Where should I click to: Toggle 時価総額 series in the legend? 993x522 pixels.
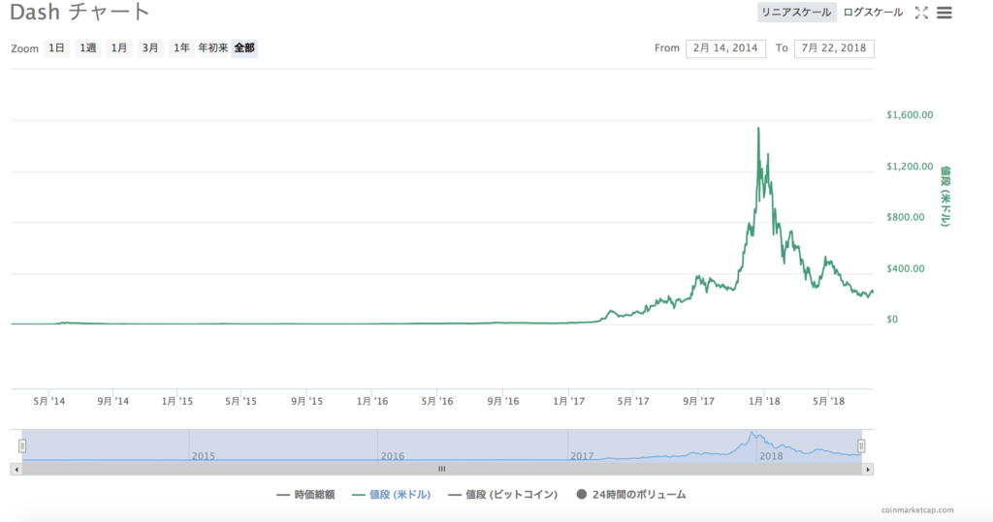point(305,495)
